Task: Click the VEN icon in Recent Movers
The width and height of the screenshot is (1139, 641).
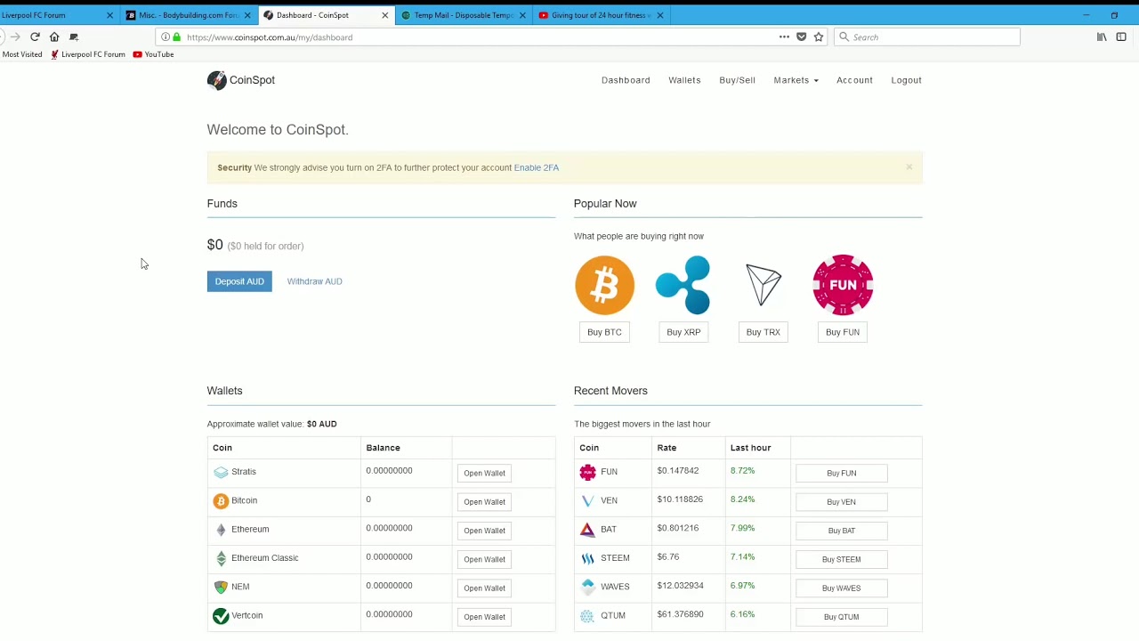Action: pos(587,501)
